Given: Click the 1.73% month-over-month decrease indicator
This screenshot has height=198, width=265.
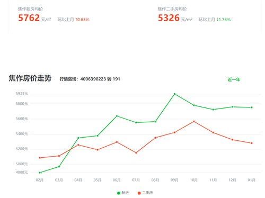Looking at the screenshot, I should click(x=224, y=20).
